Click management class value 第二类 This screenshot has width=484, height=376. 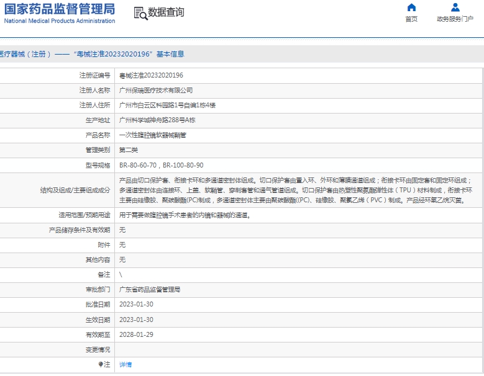pos(129,150)
